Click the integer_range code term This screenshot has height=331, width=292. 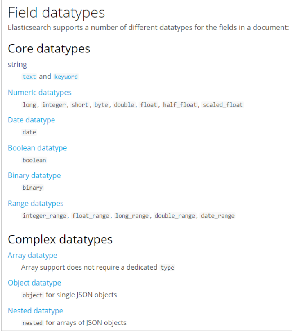44,216
